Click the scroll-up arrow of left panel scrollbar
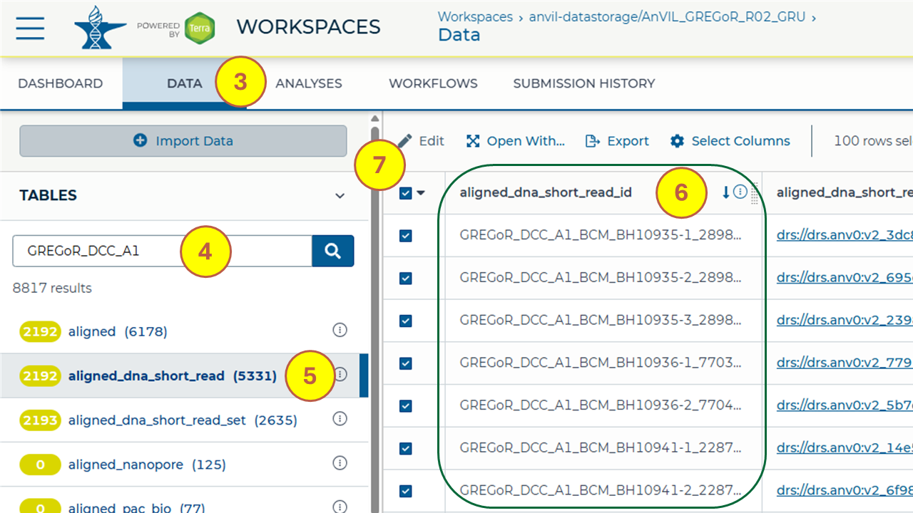 [x=375, y=118]
